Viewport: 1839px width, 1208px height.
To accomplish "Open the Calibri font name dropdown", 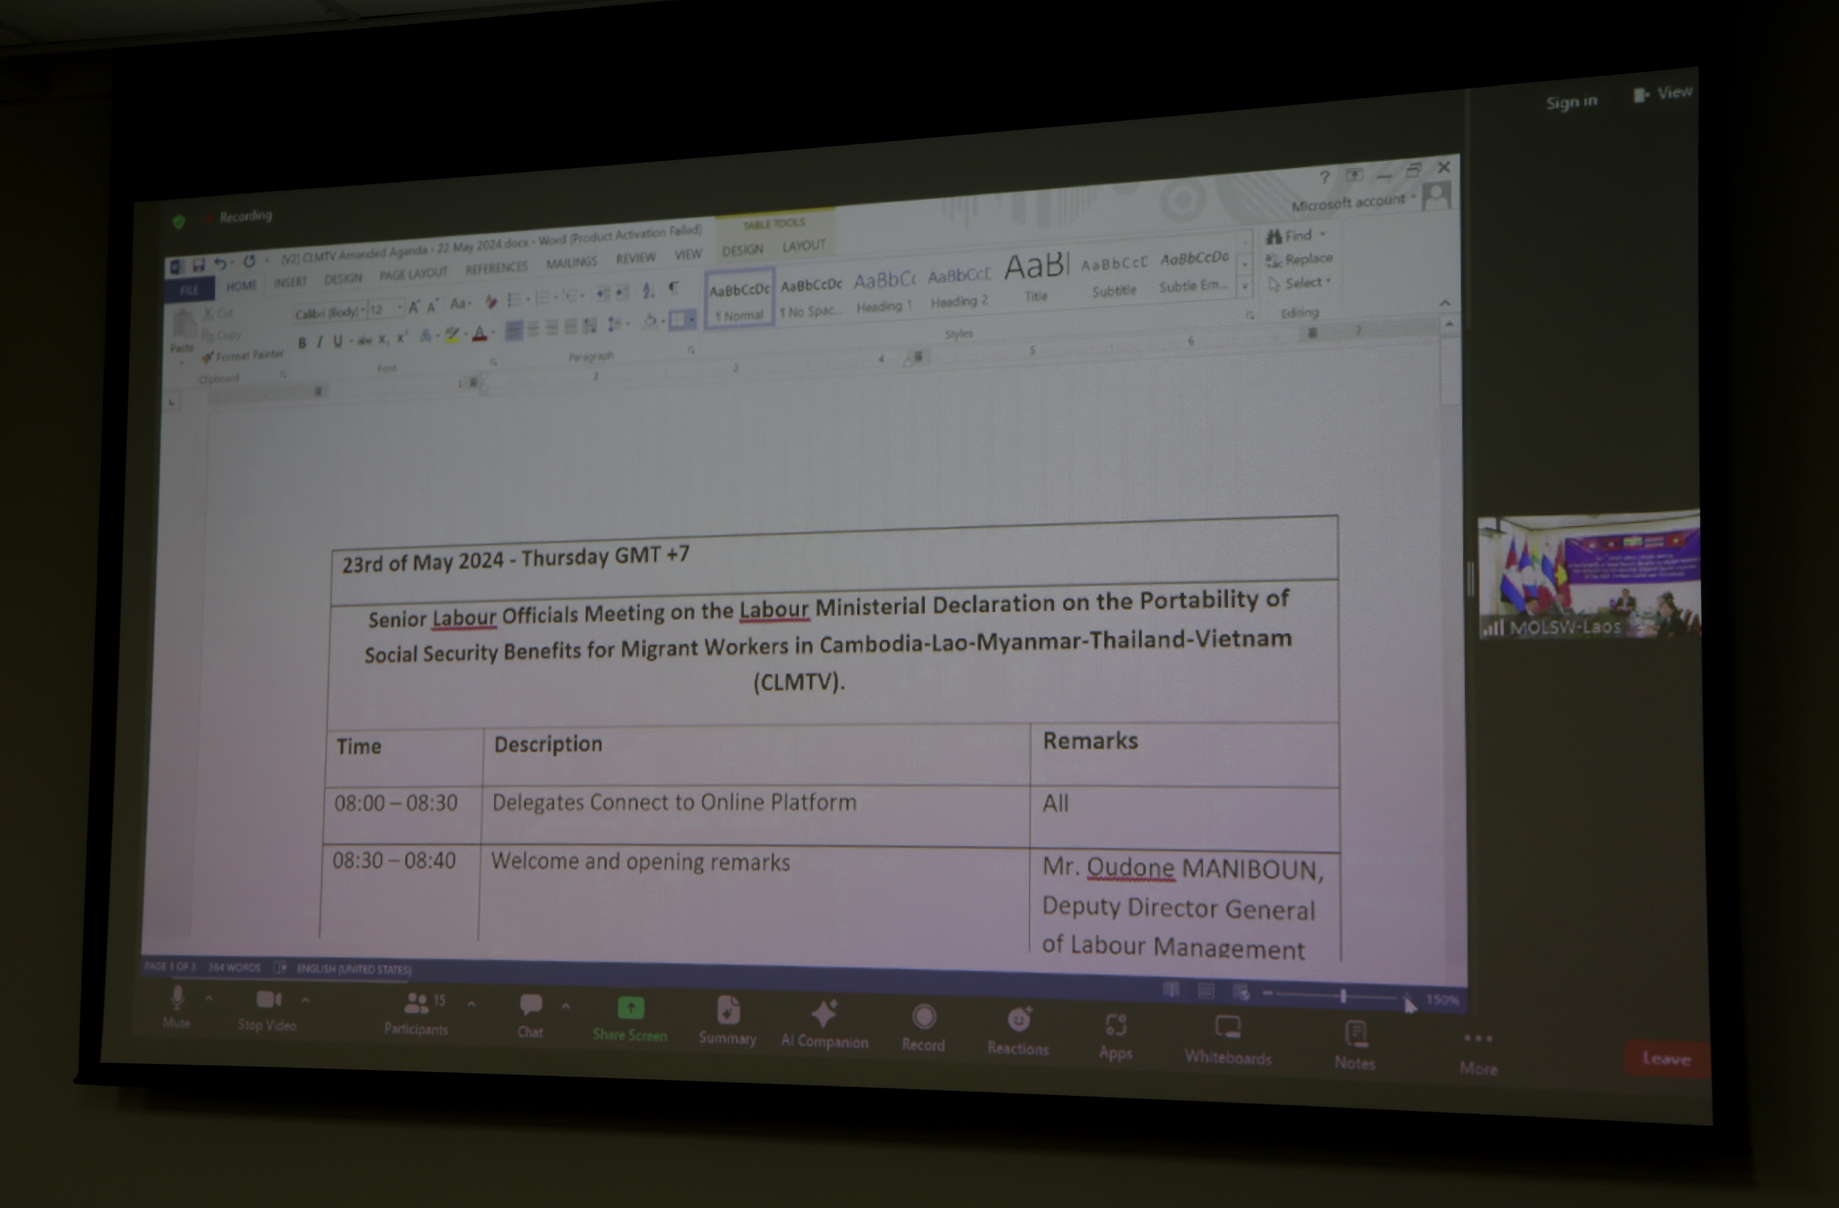I will point(363,311).
